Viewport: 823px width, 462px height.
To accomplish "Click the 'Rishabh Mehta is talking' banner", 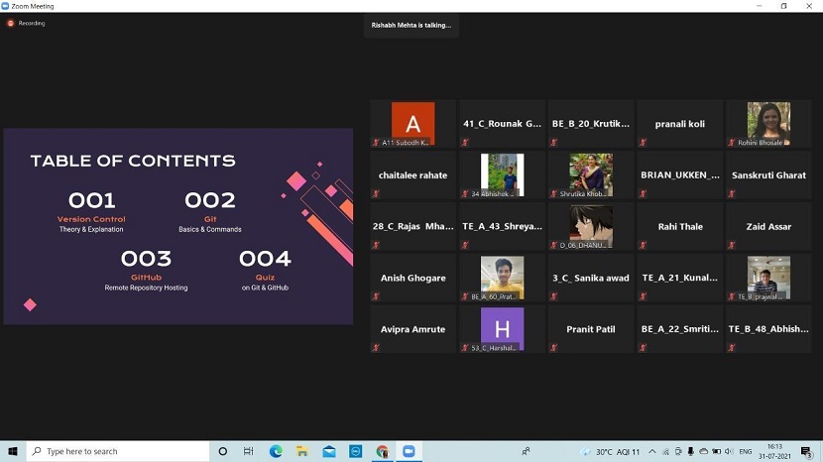I will click(x=411, y=25).
